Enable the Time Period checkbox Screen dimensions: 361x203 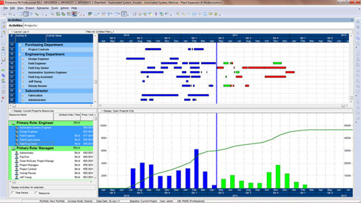(x=12, y=193)
